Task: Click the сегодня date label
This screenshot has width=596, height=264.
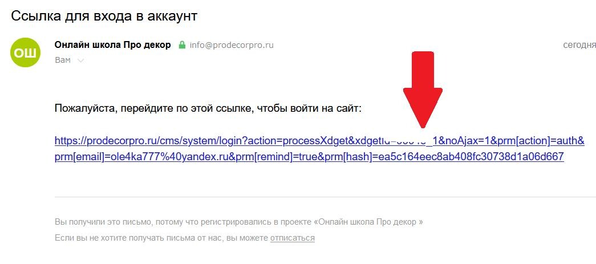Action: point(579,45)
